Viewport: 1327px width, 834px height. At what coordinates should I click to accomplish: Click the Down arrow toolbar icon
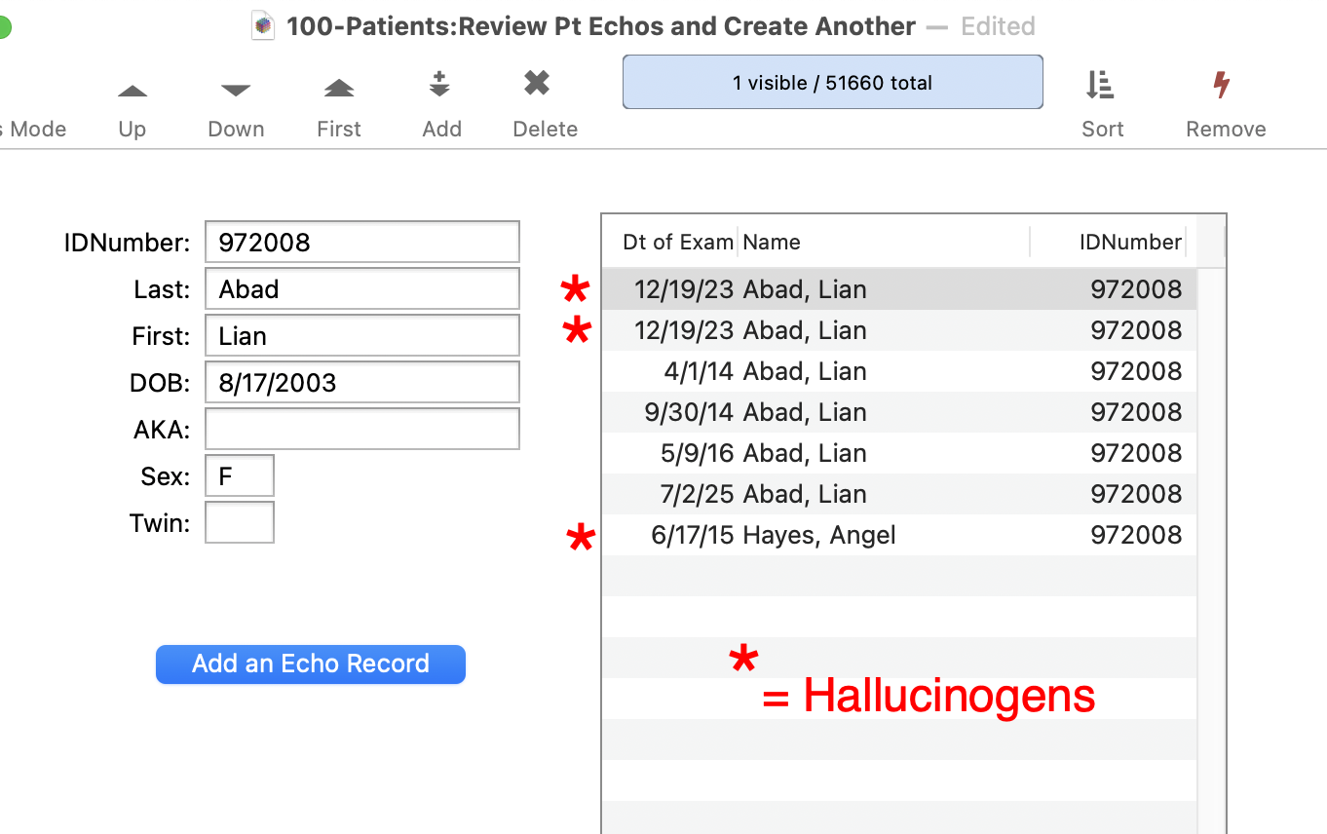pyautogui.click(x=236, y=92)
